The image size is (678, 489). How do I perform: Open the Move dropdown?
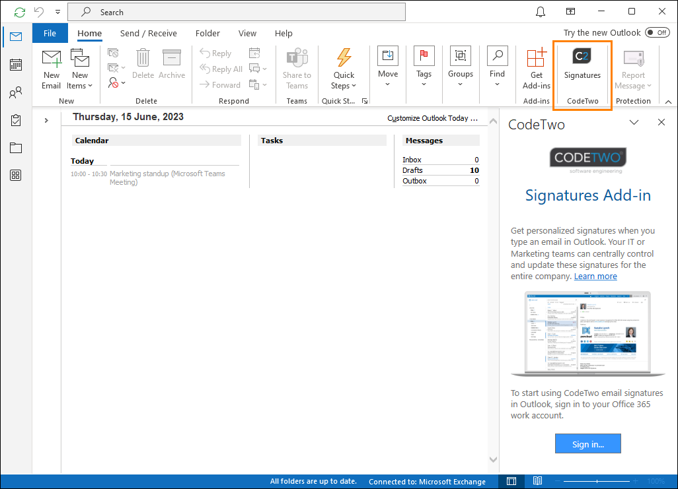click(x=388, y=67)
